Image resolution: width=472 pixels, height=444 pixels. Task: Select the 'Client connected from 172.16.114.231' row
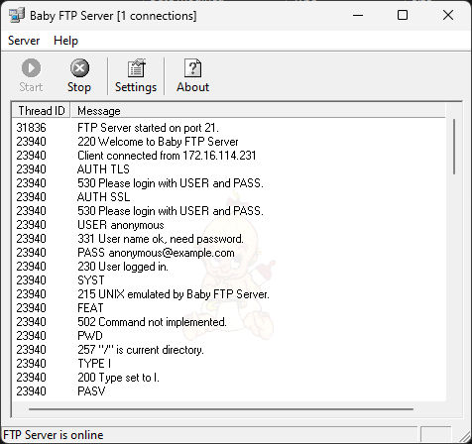pos(229,156)
